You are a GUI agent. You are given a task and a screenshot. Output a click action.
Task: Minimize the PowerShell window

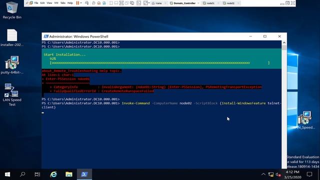[250, 36]
